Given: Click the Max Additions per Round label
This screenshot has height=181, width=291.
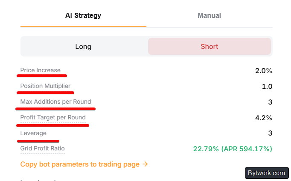Looking at the screenshot, I should tap(55, 102).
